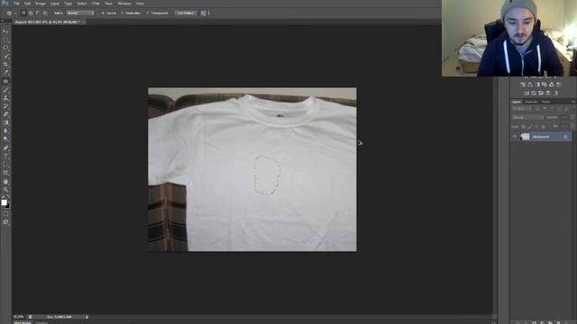This screenshot has height=324, width=577.
Task: Select the Dodge tool
Action: click(x=5, y=139)
